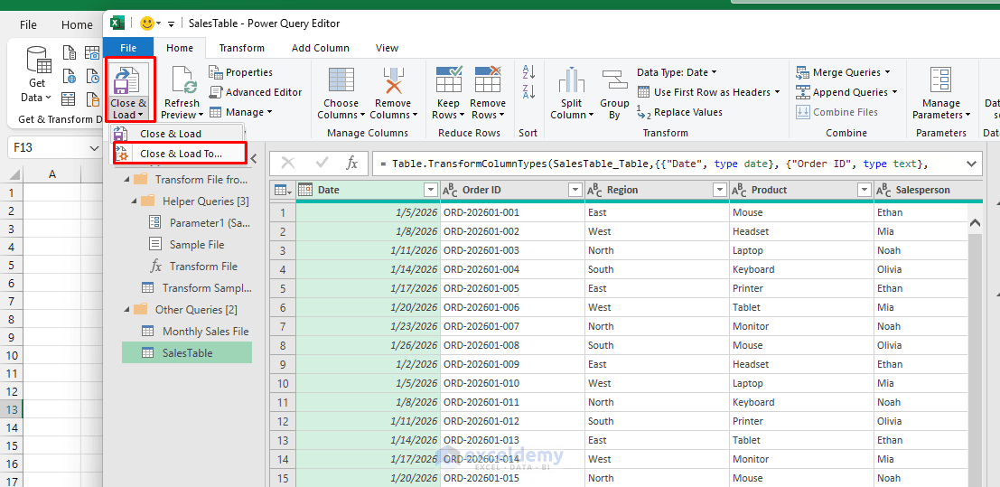Expand the formula bar with the chevron

click(971, 164)
